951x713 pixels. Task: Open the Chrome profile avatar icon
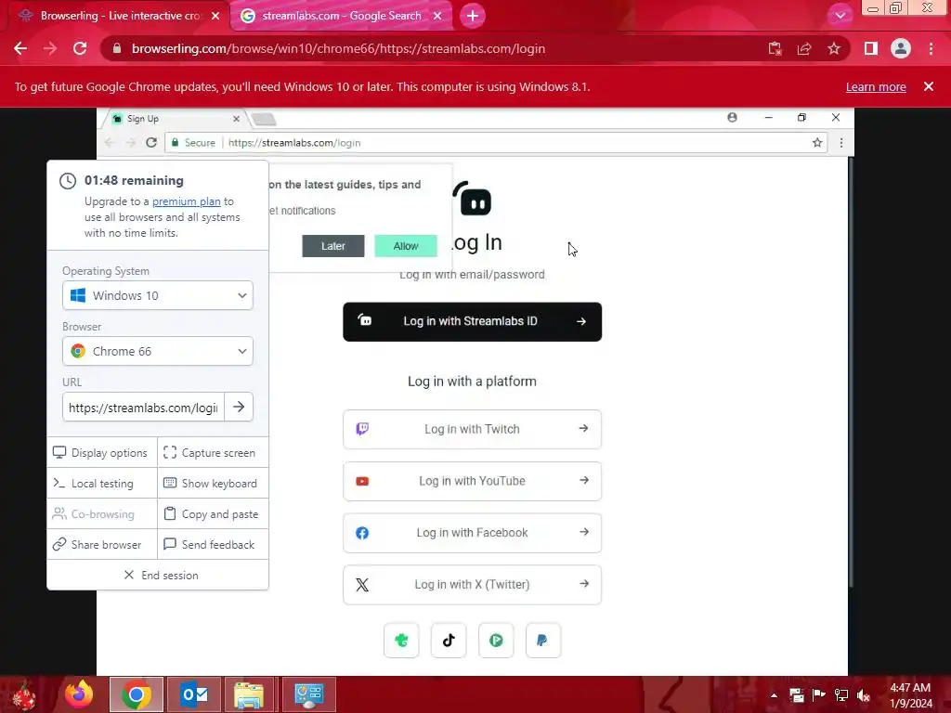click(x=901, y=48)
